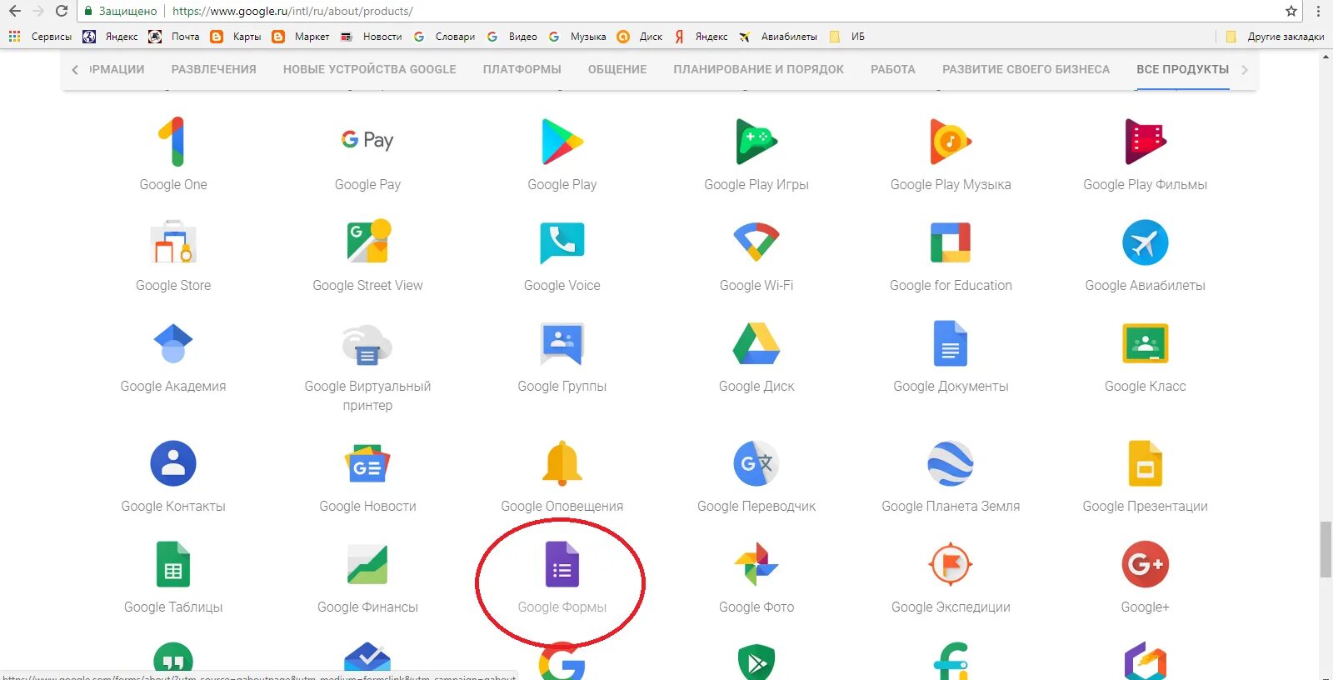Viewport: 1333px width, 680px height.
Task: Expand the Другие закладки folder
Action: point(1275,37)
